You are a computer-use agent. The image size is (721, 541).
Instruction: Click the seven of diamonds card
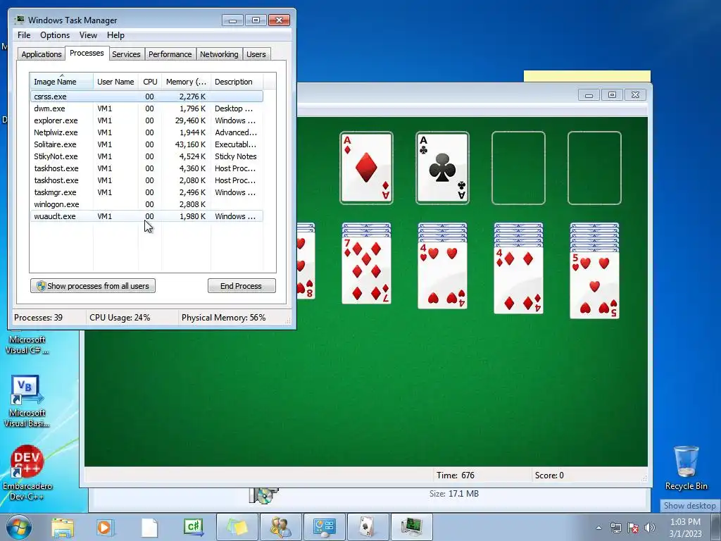pos(366,270)
